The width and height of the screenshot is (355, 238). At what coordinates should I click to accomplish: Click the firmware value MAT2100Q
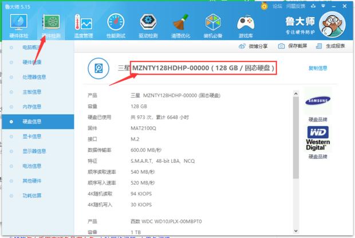click(143, 128)
